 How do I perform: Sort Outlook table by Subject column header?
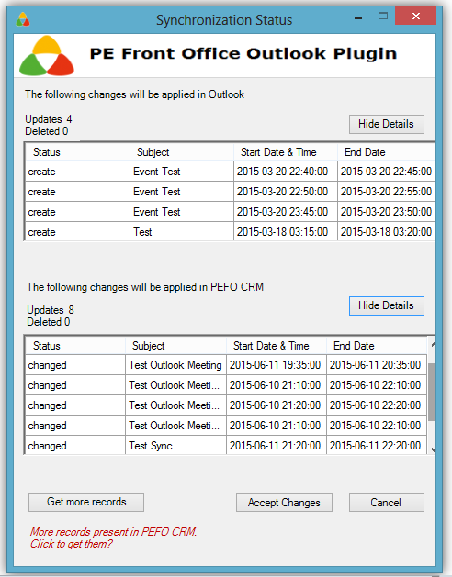coord(182,152)
